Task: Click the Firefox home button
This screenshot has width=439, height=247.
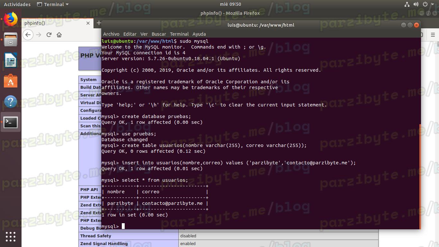Action: 59,35
